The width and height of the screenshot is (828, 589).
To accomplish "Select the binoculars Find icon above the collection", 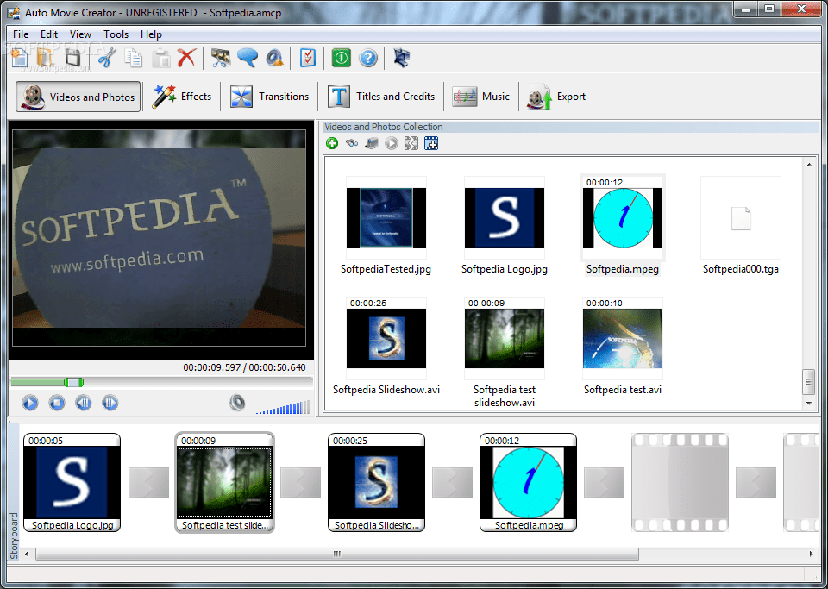I will click(352, 143).
